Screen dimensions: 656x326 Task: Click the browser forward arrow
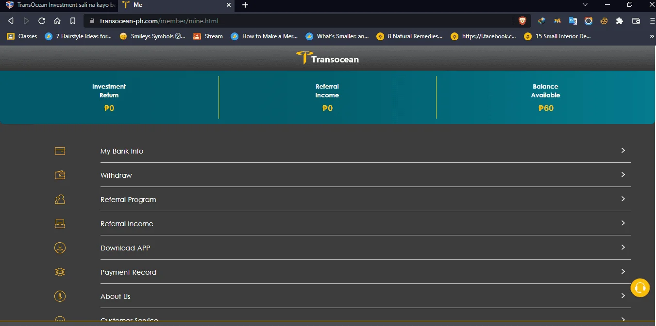(x=26, y=21)
